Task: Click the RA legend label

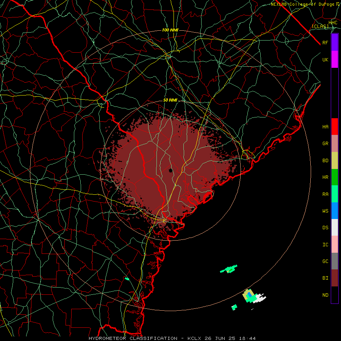Action: tap(325, 194)
